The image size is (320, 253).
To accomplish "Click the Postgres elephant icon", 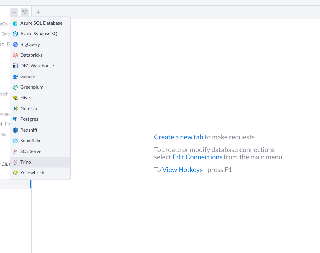I will click(x=15, y=119).
